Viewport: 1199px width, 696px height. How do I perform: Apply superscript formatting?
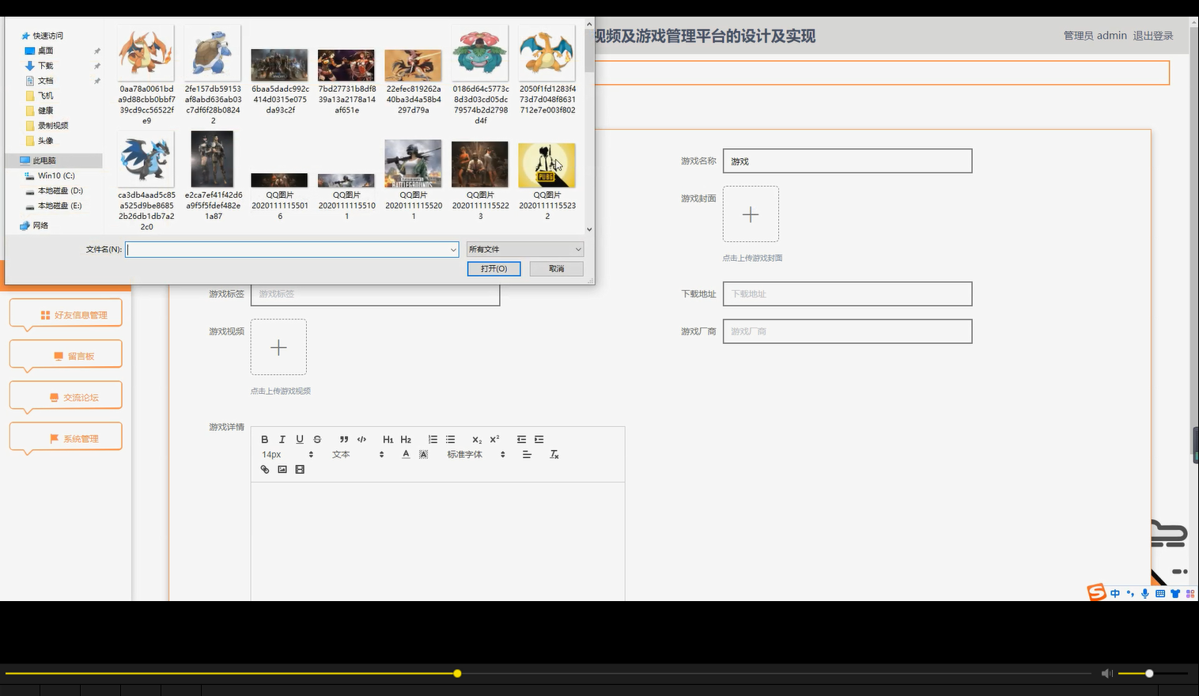[494, 439]
